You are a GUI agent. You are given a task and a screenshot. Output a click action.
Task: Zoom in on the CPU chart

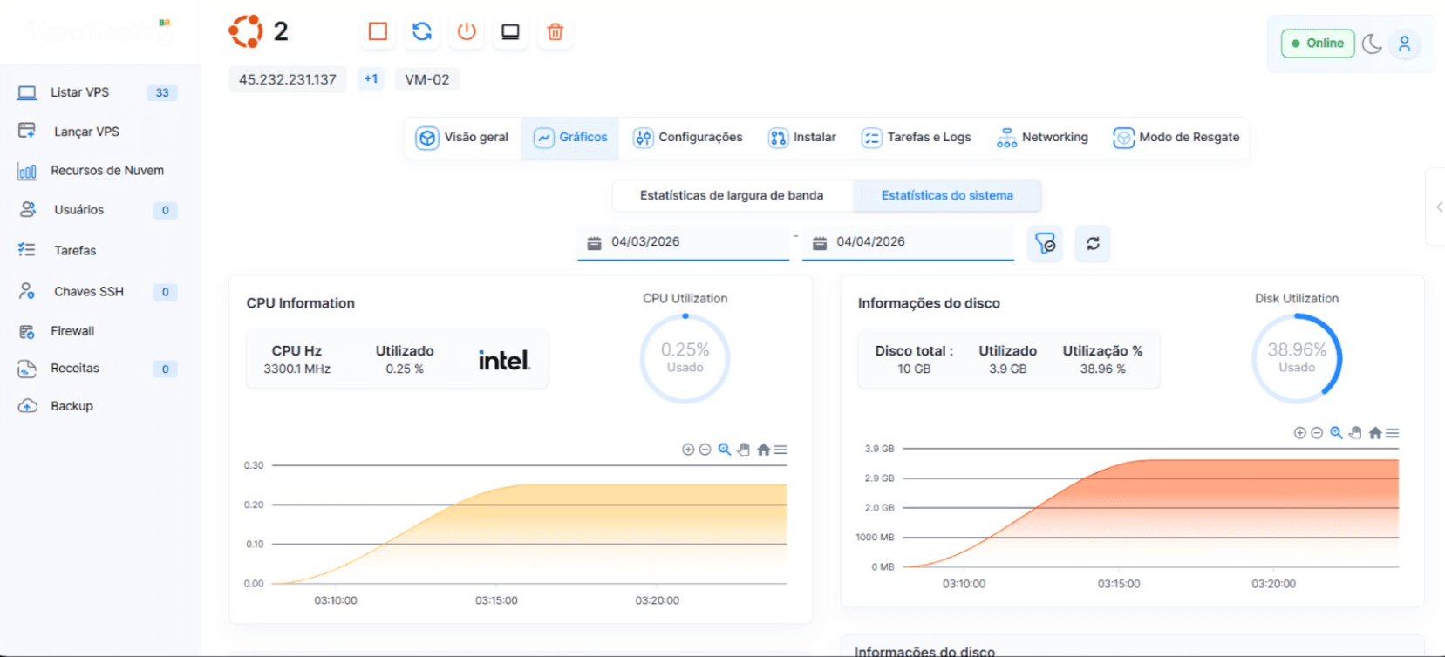pos(688,450)
